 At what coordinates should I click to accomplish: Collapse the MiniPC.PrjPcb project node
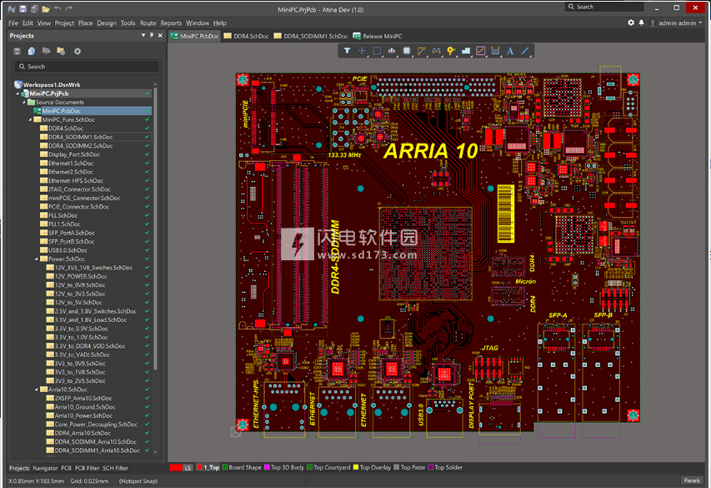(x=18, y=93)
